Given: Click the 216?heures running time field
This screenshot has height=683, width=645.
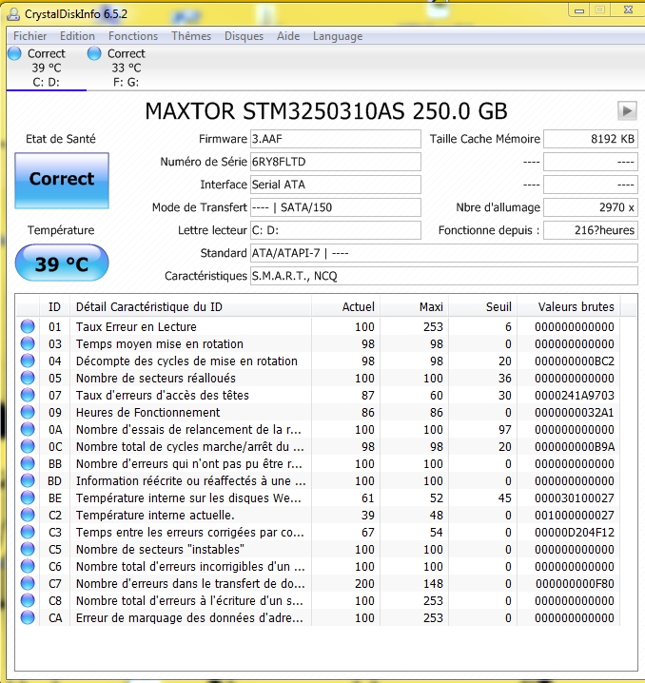Looking at the screenshot, I should pyautogui.click(x=591, y=230).
